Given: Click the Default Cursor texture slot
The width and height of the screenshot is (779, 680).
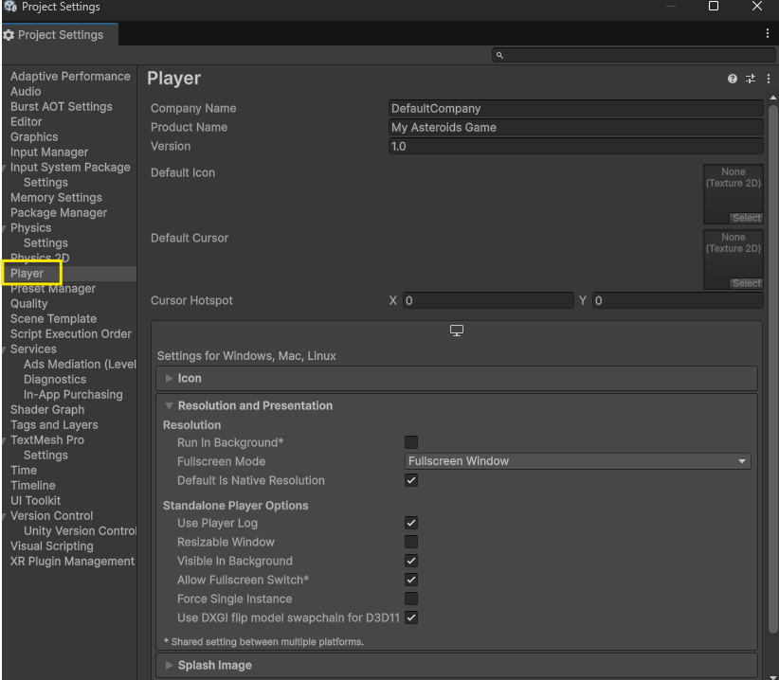Looking at the screenshot, I should coord(734,259).
